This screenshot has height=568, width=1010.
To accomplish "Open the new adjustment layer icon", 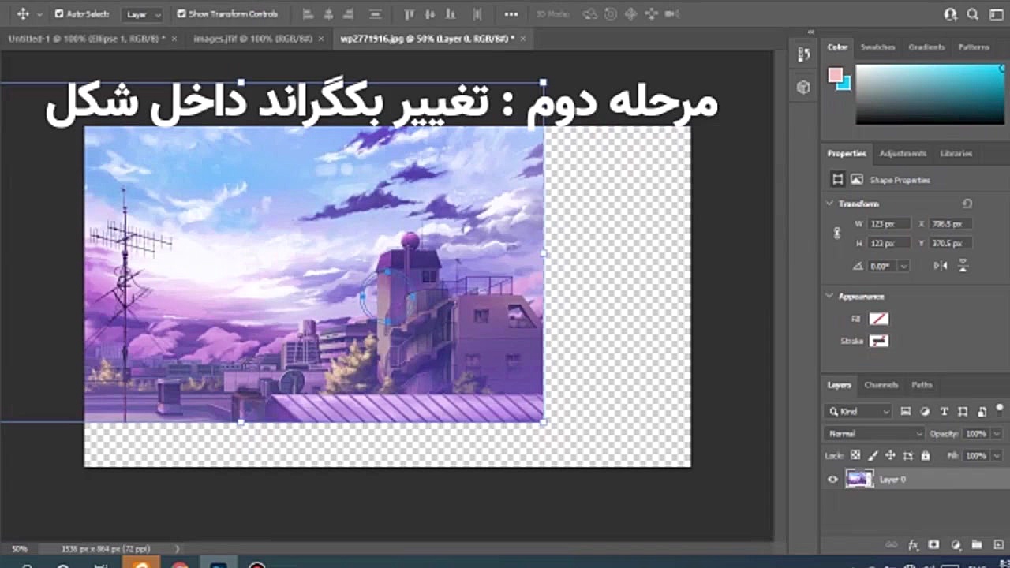I will coord(956,544).
